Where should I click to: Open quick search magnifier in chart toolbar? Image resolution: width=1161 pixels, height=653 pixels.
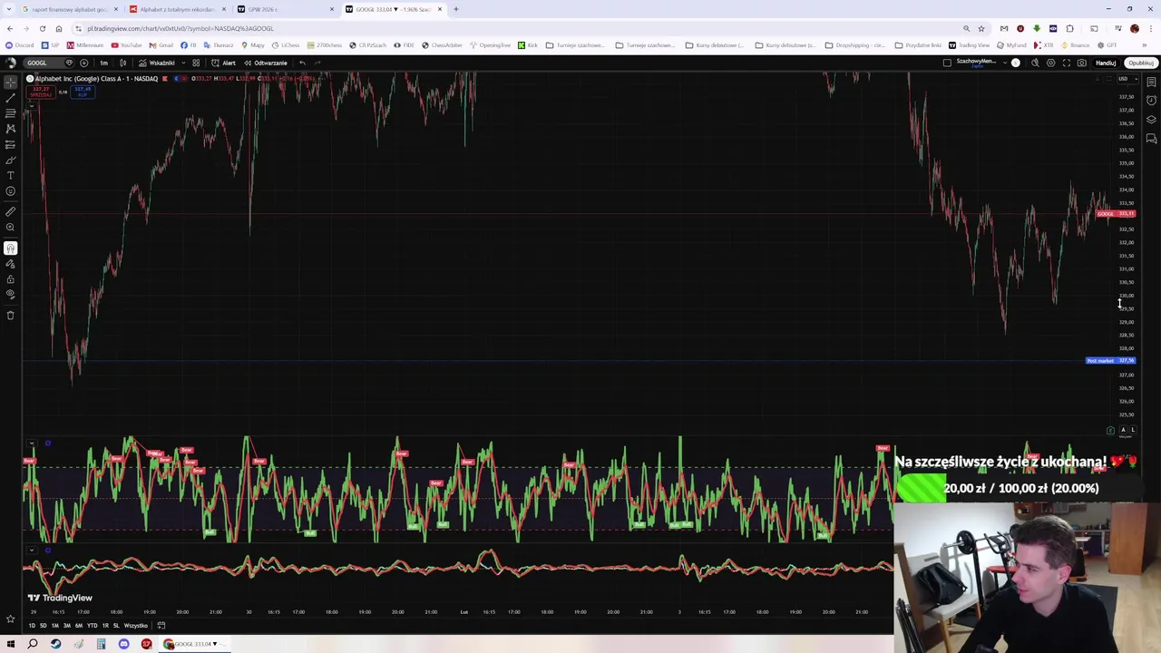pyautogui.click(x=1035, y=63)
